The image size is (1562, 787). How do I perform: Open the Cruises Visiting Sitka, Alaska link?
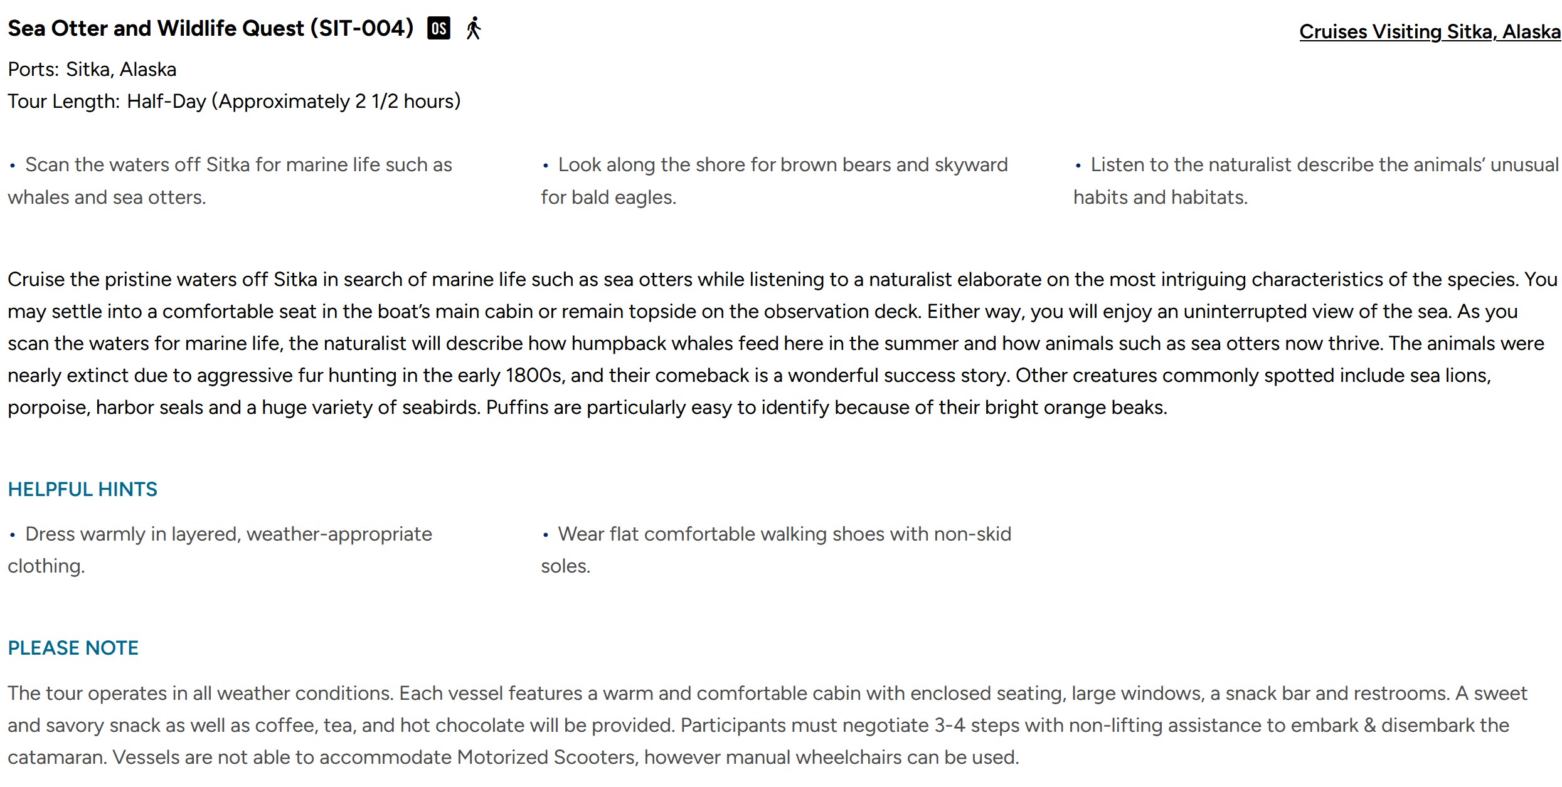1429,31
